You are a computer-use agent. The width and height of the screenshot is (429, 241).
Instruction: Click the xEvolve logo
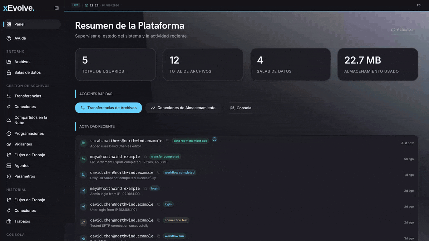click(x=19, y=8)
